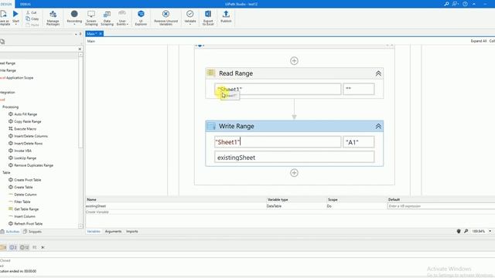The width and height of the screenshot is (495, 278).
Task: Click the existingSheet data table field
Action: click(294, 157)
